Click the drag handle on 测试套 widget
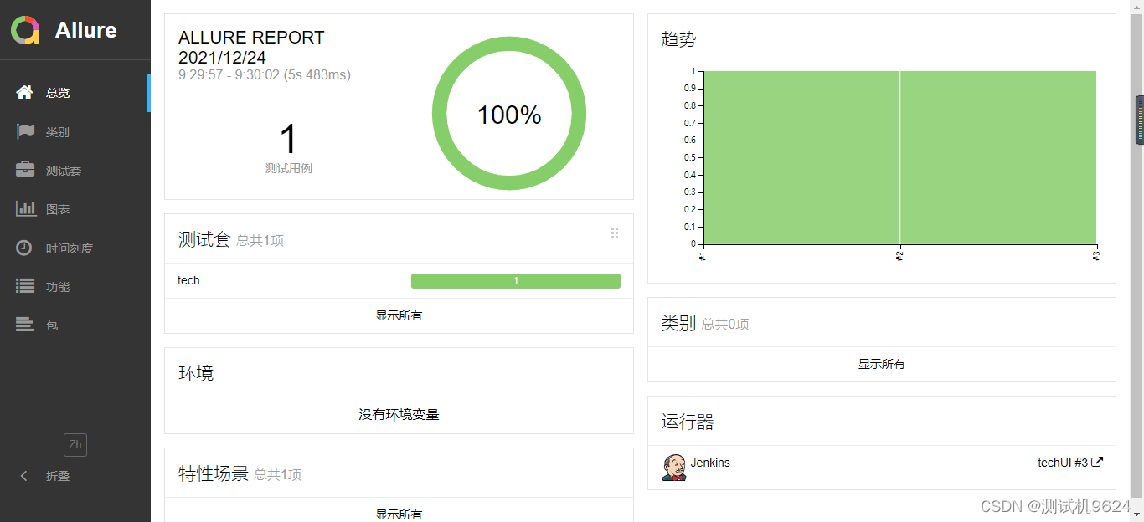The image size is (1144, 522). point(615,233)
